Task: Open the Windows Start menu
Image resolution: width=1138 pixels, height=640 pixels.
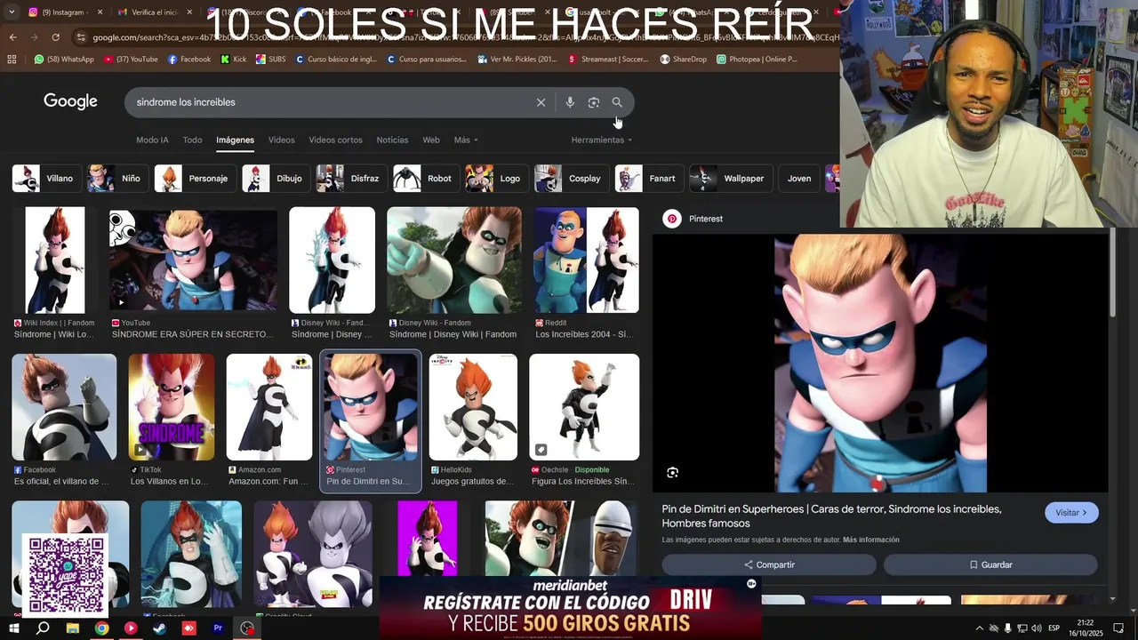Action: (x=13, y=628)
